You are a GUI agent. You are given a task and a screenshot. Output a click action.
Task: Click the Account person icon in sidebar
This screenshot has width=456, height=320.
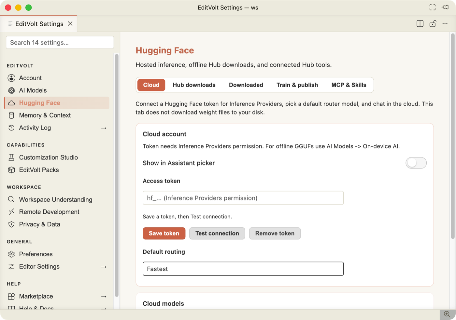point(11,78)
